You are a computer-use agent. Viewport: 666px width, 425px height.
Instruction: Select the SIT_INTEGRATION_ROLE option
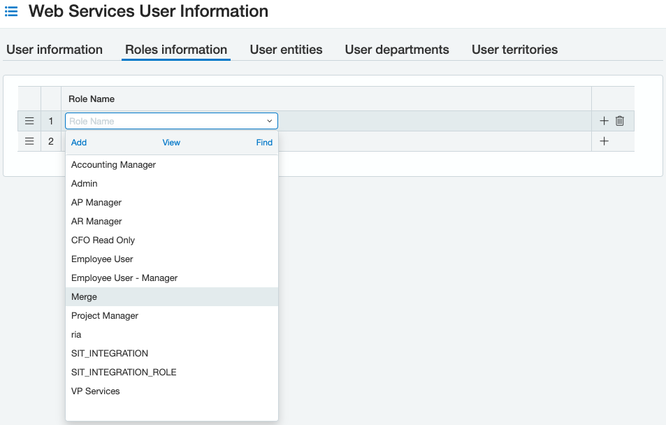click(124, 373)
